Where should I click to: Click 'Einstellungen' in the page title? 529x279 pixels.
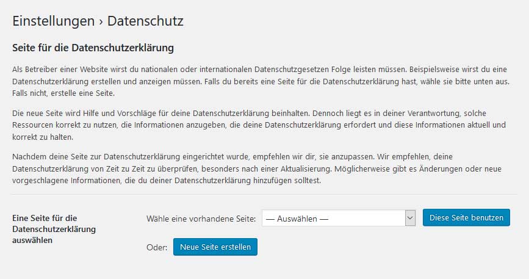[x=53, y=21]
